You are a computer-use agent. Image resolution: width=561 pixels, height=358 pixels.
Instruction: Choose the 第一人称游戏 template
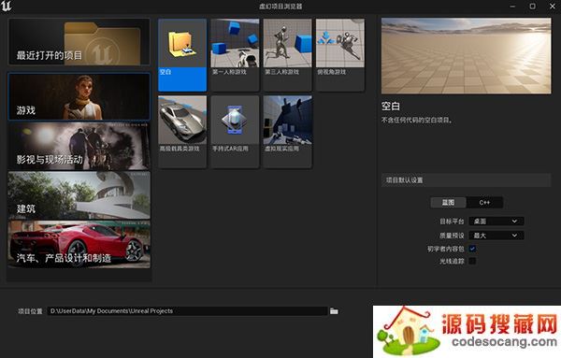235,55
